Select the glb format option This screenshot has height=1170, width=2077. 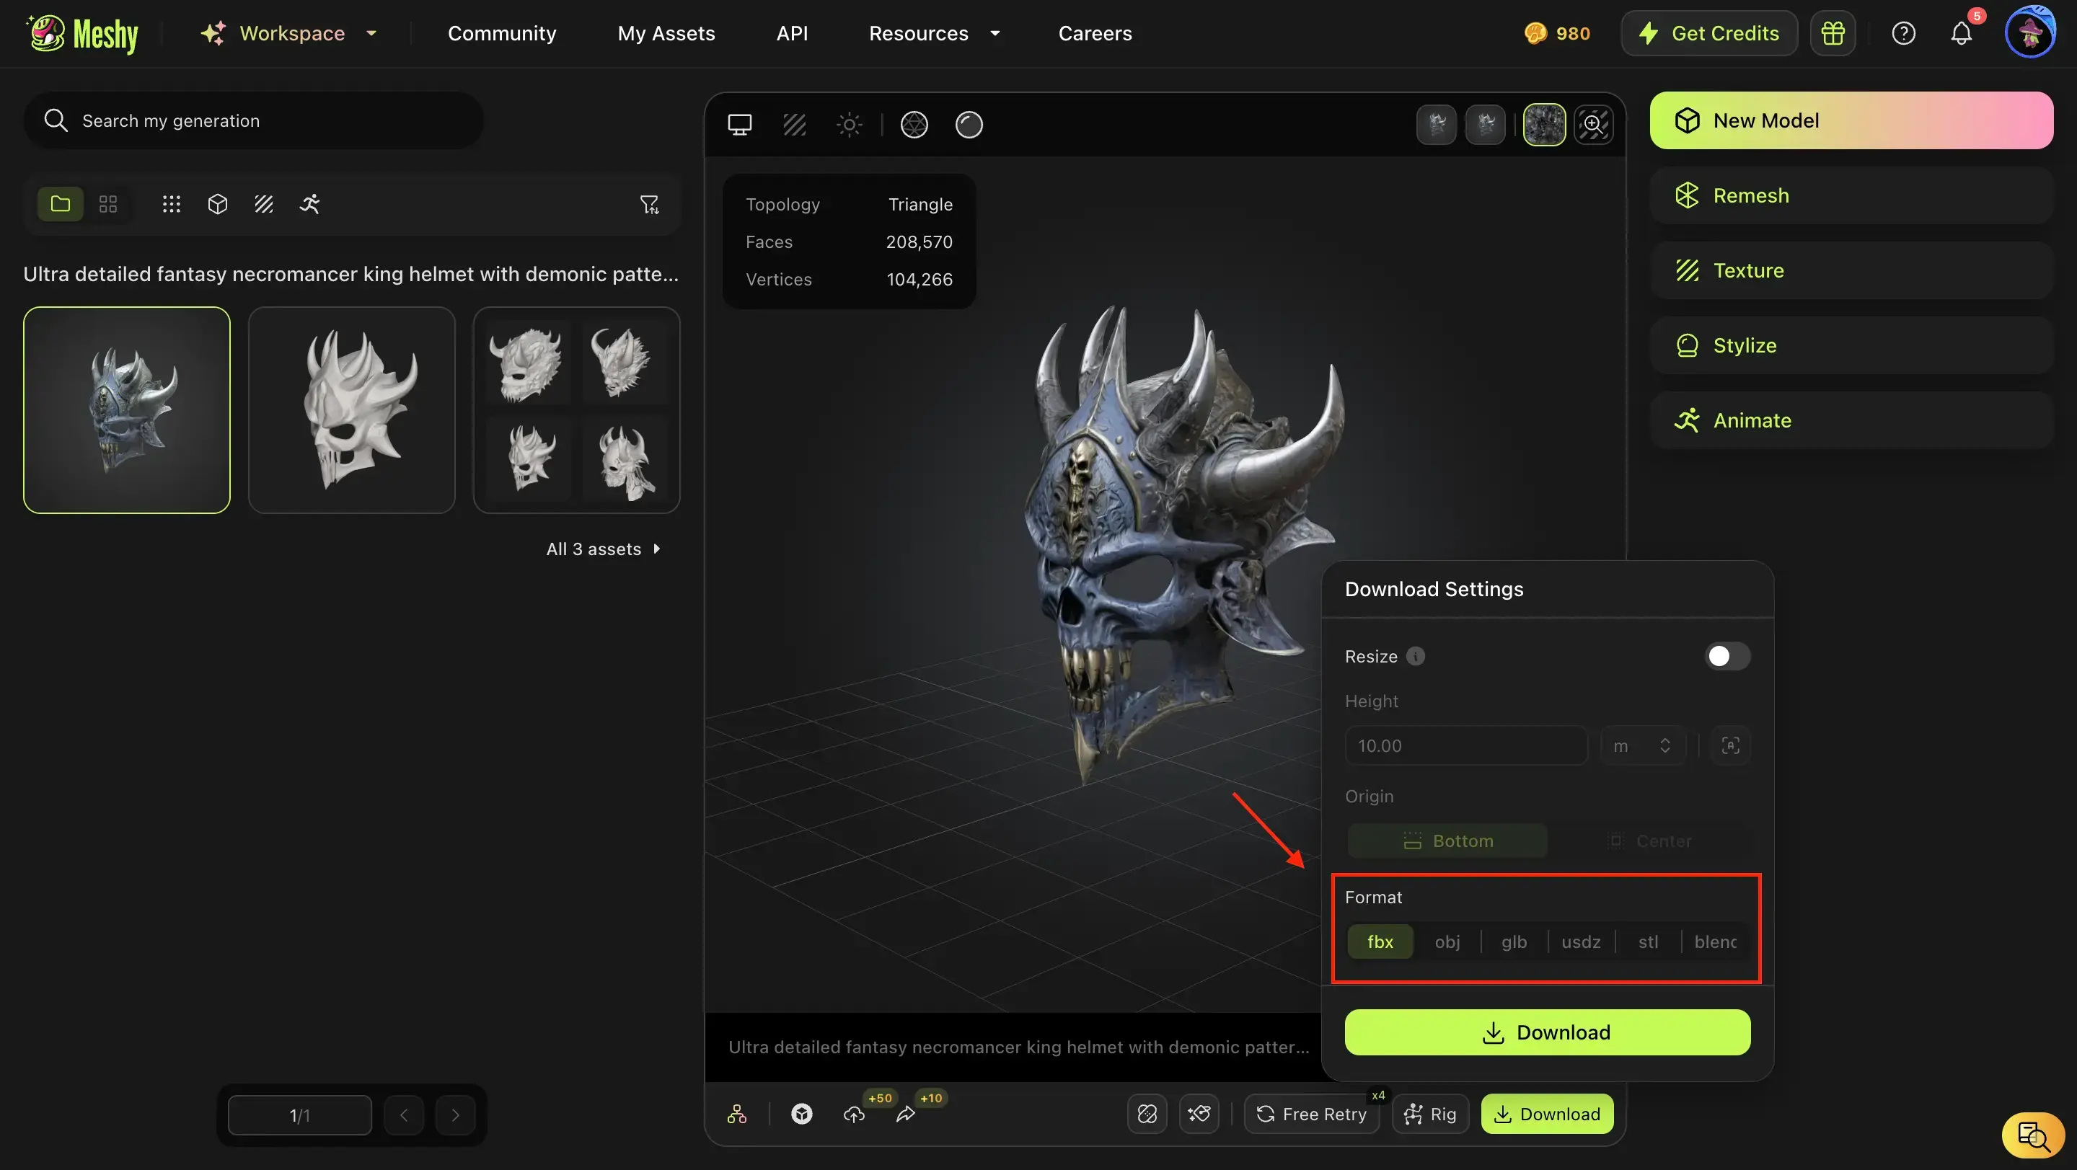tap(1514, 941)
